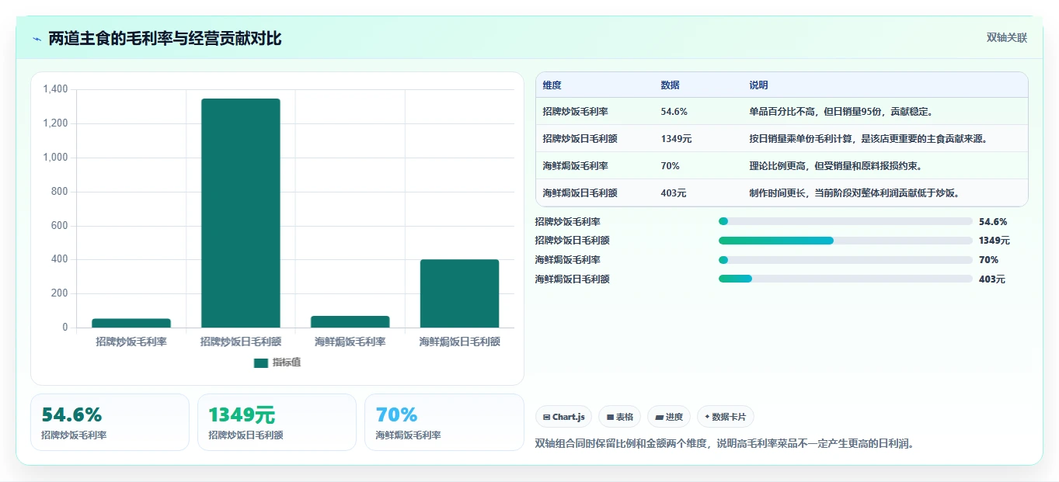Click the title 两道主食的毛利率与经营贡献对比
The width and height of the screenshot is (1059, 482).
click(x=165, y=39)
